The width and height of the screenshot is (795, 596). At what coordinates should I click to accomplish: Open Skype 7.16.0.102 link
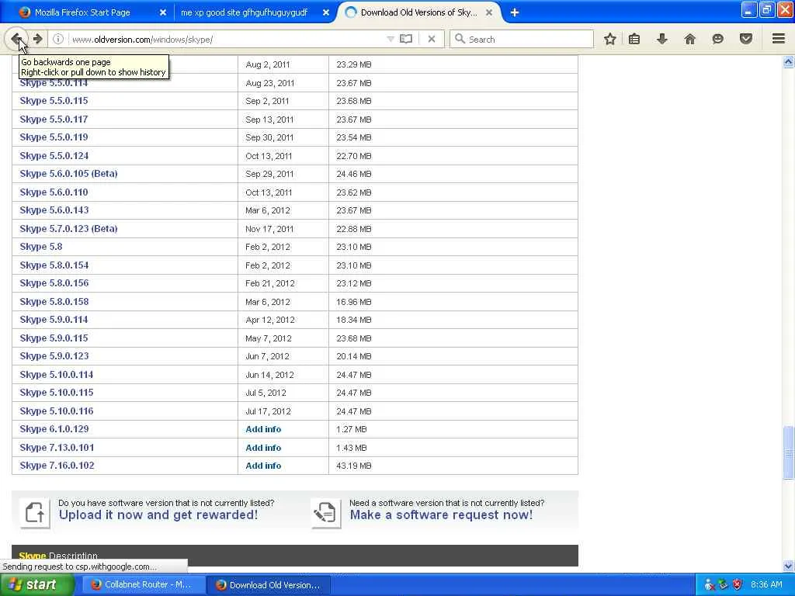(x=57, y=466)
